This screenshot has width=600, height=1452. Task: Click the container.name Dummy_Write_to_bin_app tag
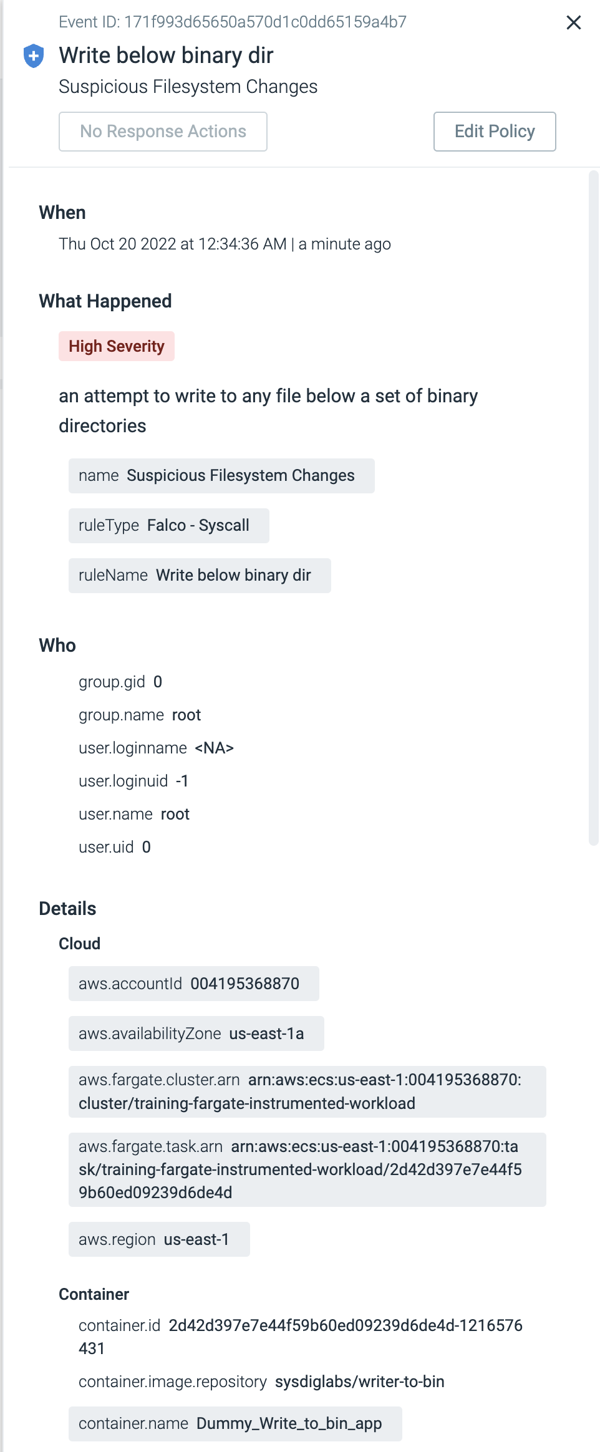click(235, 1424)
